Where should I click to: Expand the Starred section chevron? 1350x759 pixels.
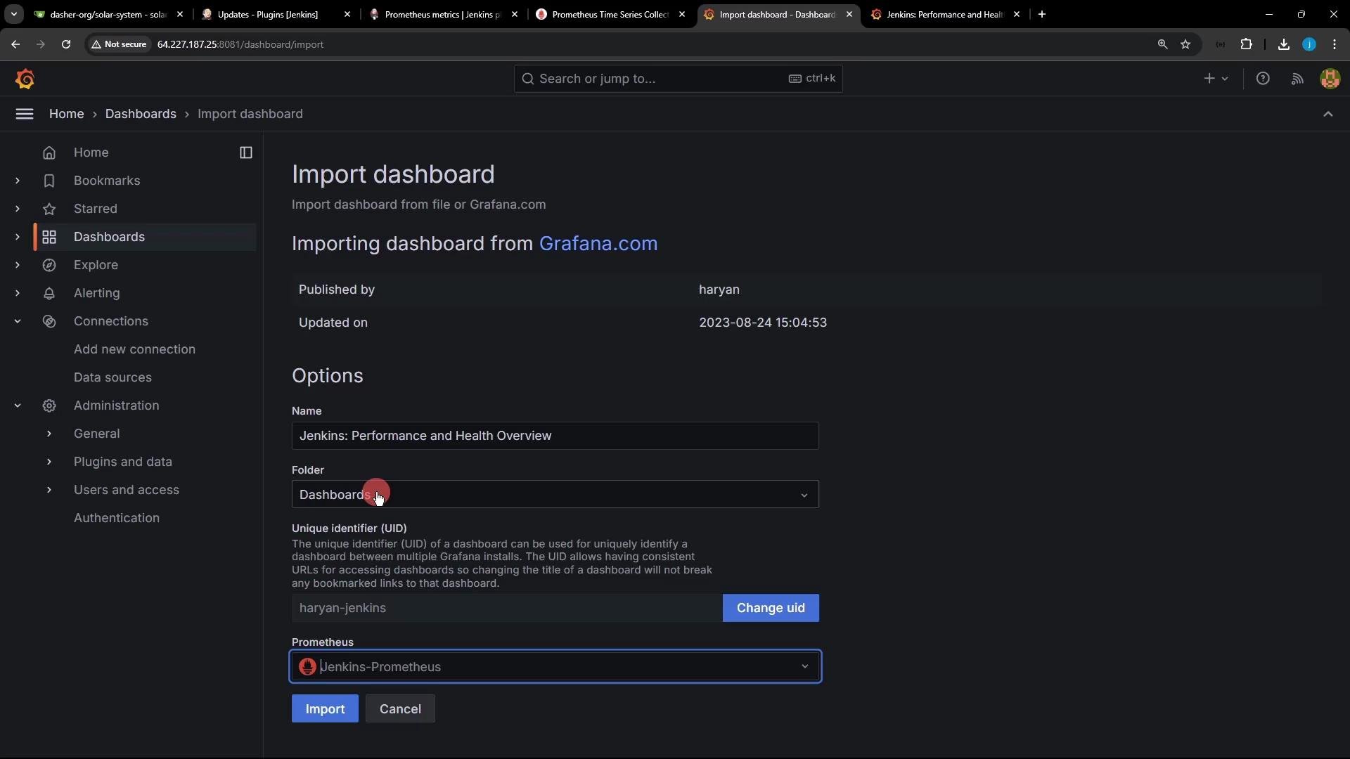(18, 209)
